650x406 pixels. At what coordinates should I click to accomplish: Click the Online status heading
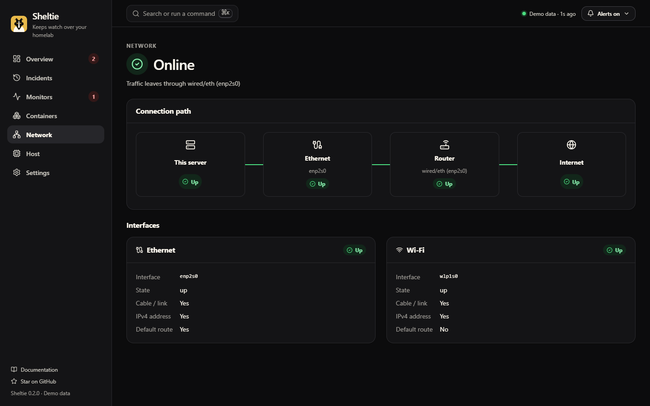tap(174, 65)
